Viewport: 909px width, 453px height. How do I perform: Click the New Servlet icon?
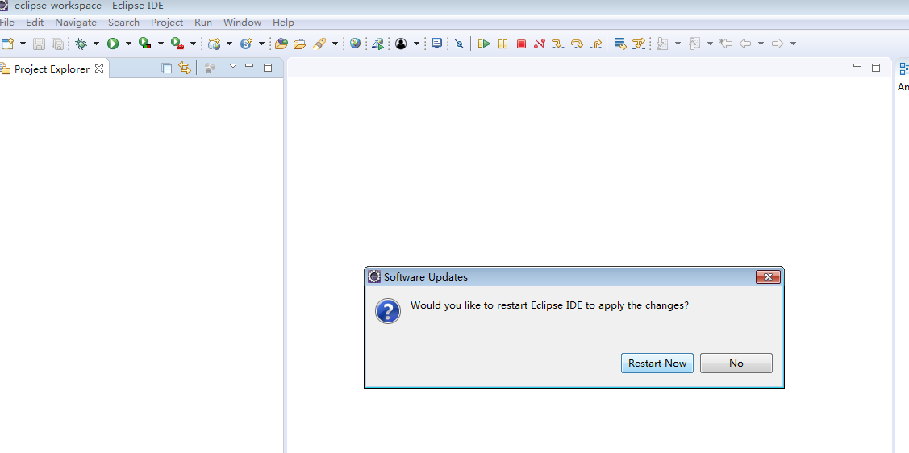pos(246,44)
